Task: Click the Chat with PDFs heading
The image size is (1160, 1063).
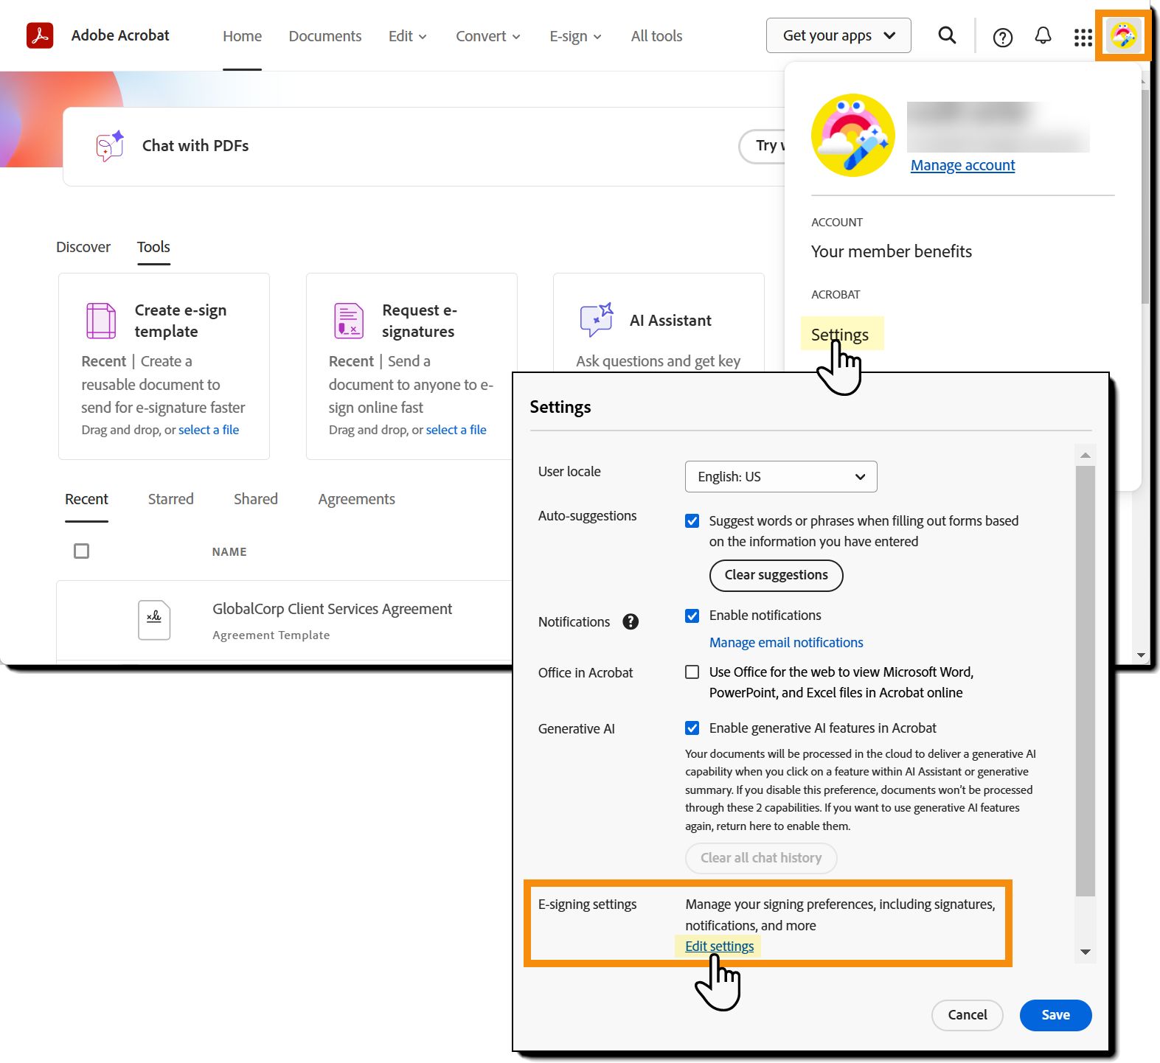Action: pyautogui.click(x=195, y=146)
